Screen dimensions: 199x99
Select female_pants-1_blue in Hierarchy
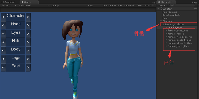pyautogui.click(x=179, y=40)
